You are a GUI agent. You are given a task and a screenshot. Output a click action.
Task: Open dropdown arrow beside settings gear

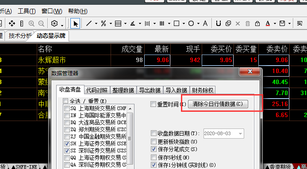pyautogui.click(x=62, y=26)
